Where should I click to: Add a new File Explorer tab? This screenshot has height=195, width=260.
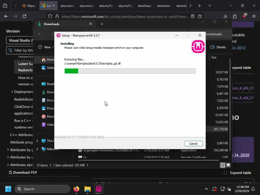102,24
